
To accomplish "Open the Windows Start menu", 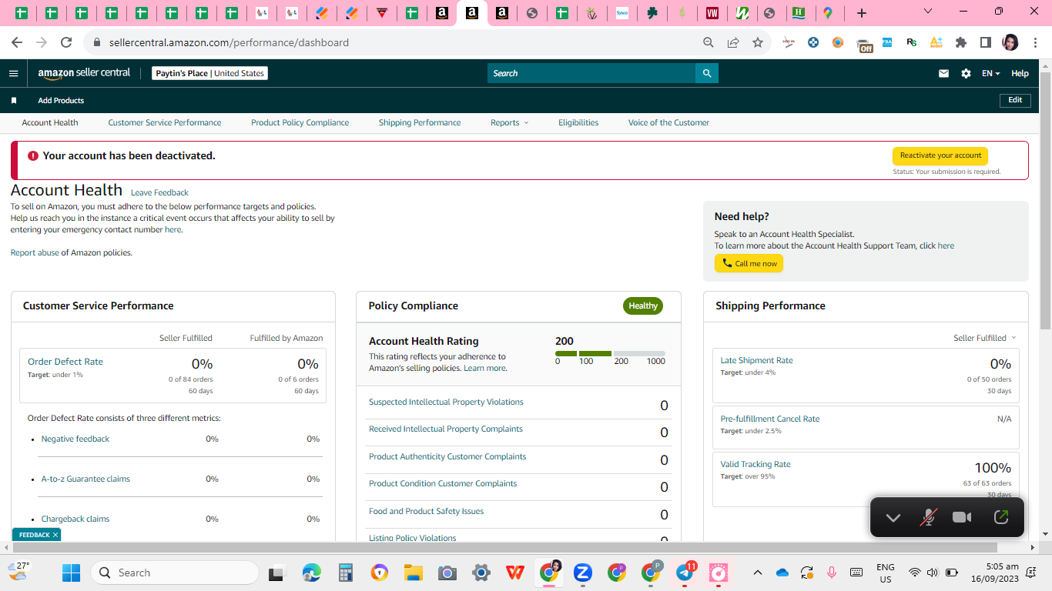I will [x=71, y=573].
